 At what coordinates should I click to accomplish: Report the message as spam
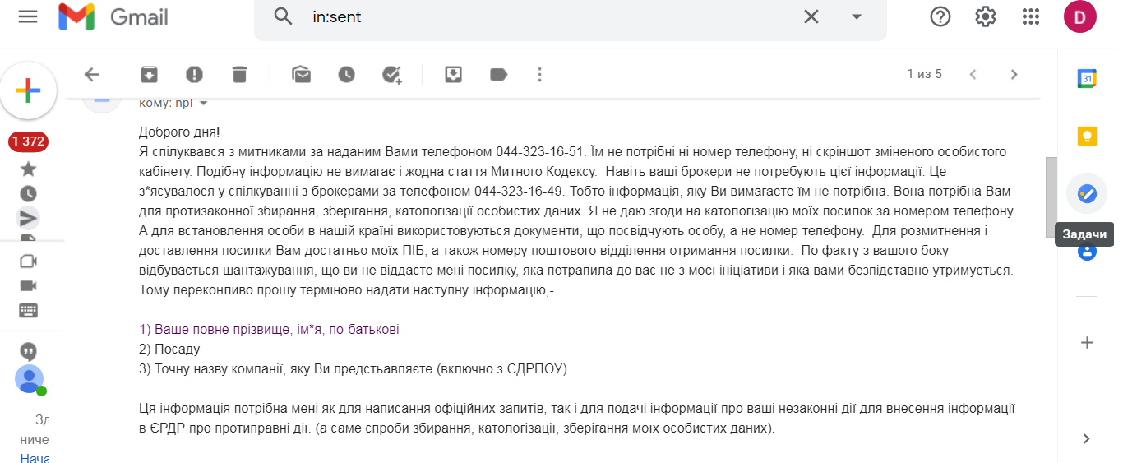194,75
